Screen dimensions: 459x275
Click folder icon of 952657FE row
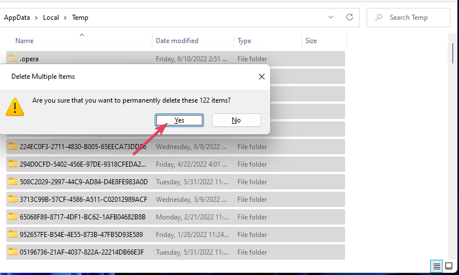point(12,234)
